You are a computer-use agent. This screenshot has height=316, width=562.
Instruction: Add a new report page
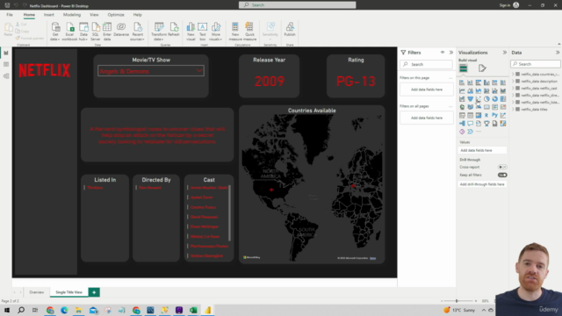coord(94,292)
